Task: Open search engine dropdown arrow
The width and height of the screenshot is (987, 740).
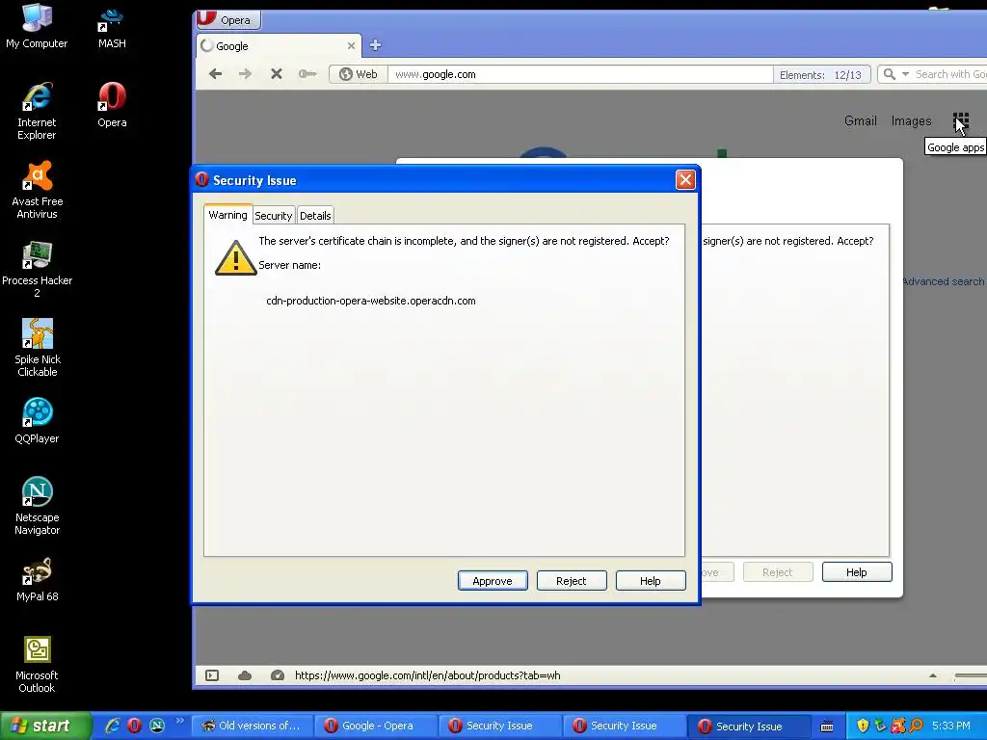Action: pos(905,74)
